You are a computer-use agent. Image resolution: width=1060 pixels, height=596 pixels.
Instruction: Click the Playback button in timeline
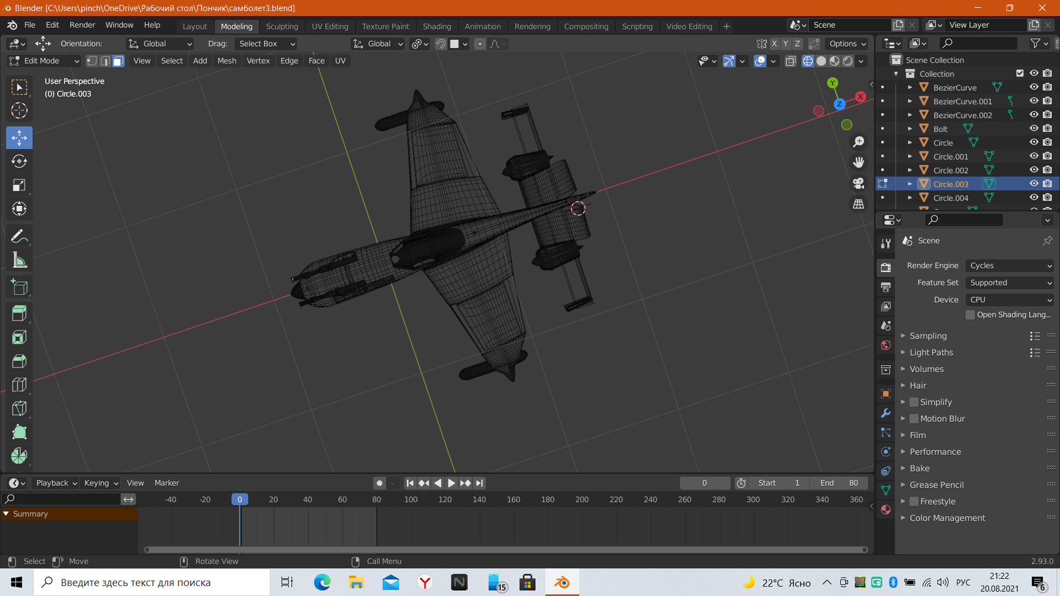pyautogui.click(x=55, y=483)
